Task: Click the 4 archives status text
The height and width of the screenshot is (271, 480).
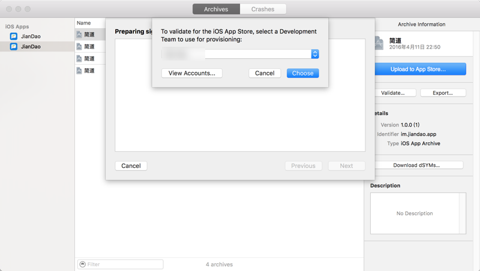Action: point(219,264)
